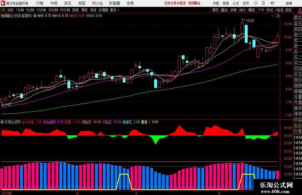Click the diamond icon above chart
The width and height of the screenshot is (302, 195).
[x=273, y=16]
